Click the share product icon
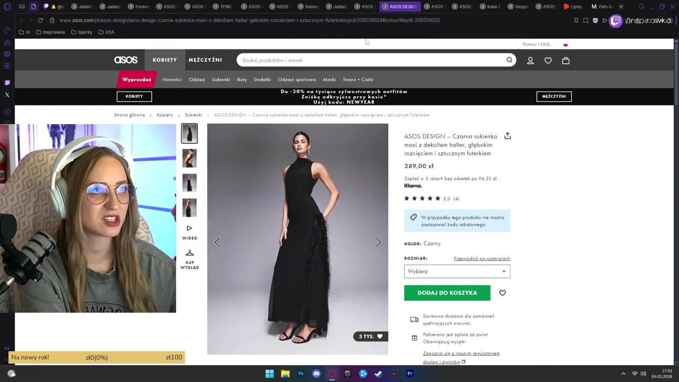 point(507,136)
